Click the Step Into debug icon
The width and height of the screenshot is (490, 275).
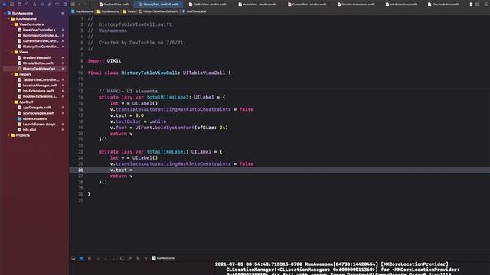[106, 258]
